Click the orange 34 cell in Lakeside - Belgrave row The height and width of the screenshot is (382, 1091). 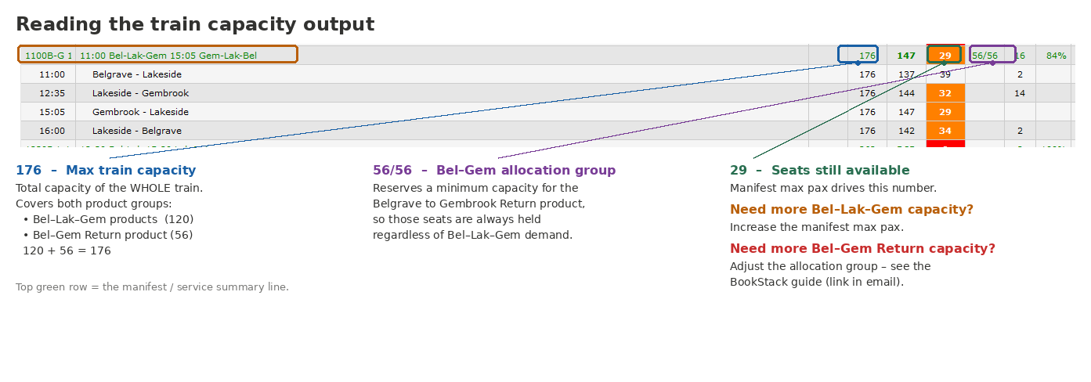(x=945, y=131)
